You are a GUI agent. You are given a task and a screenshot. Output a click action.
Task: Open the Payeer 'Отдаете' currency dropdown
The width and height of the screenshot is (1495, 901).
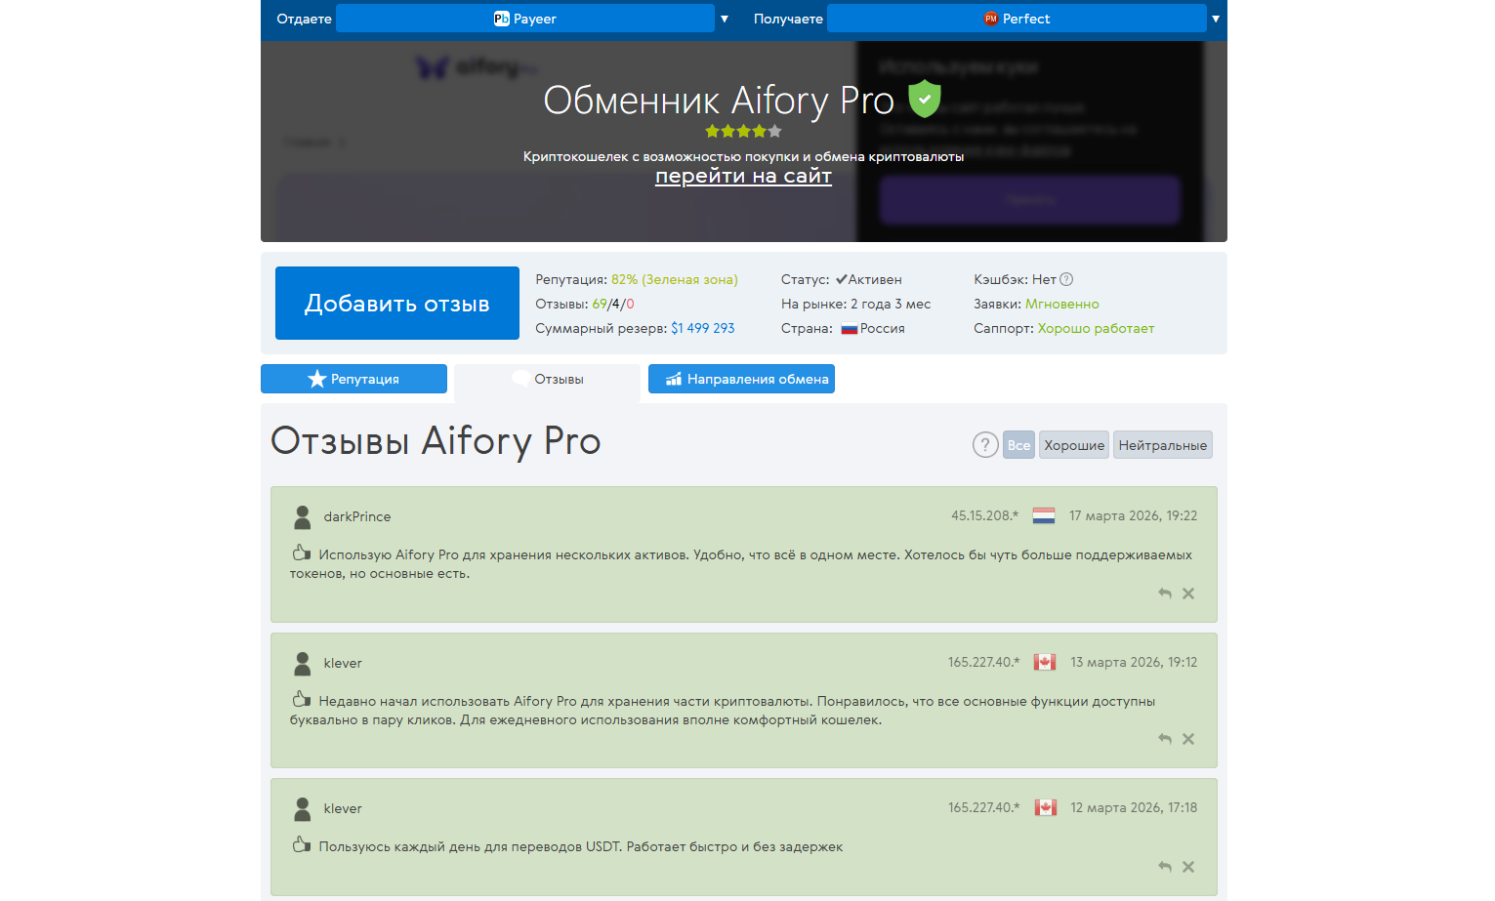click(525, 19)
